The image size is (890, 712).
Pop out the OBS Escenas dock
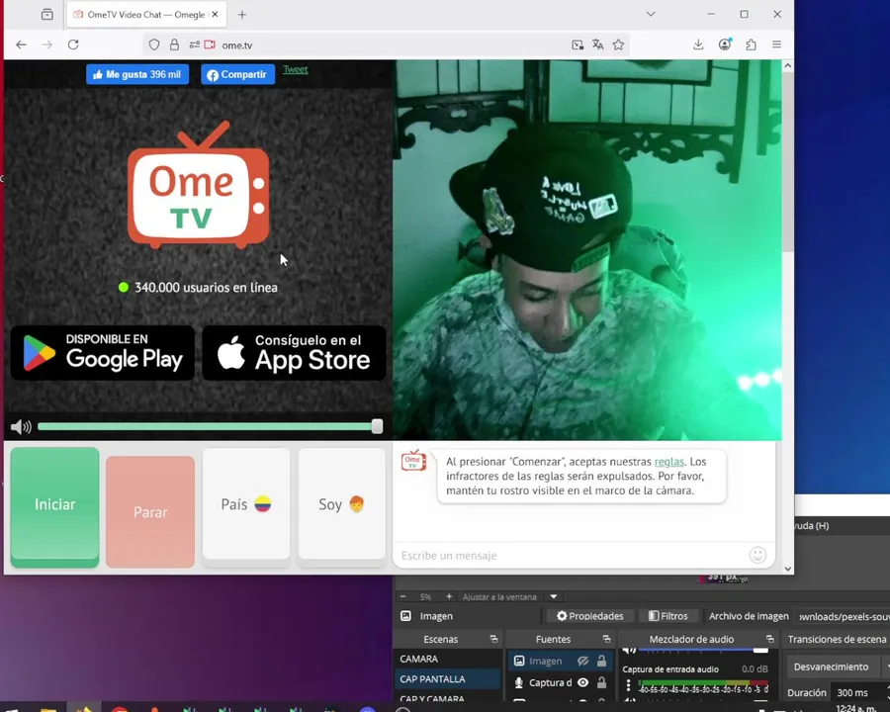click(x=493, y=640)
